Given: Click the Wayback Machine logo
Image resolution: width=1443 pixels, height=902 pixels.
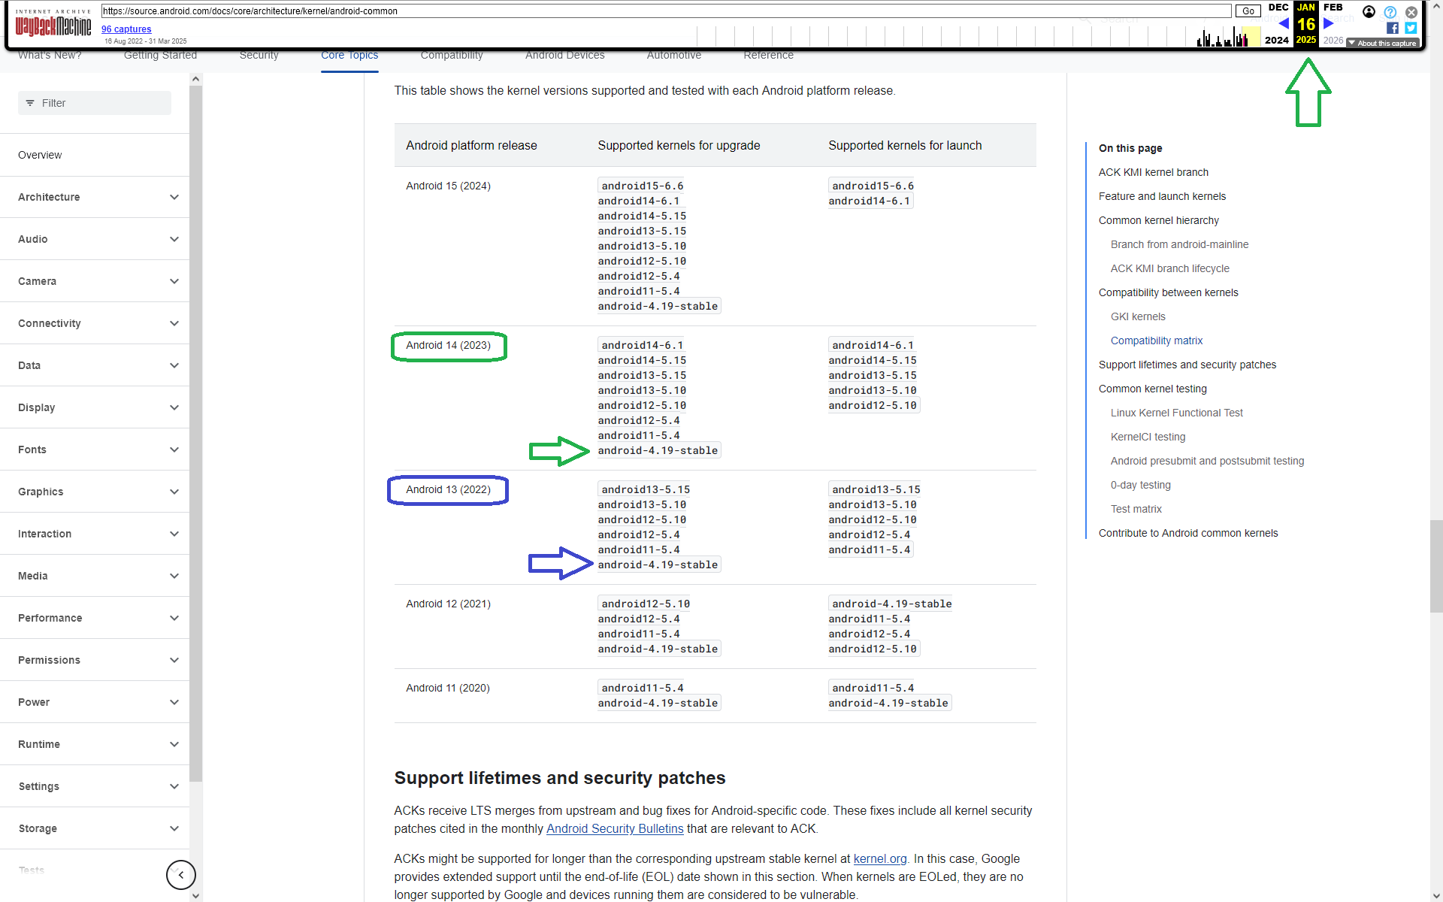Looking at the screenshot, I should pyautogui.click(x=53, y=26).
